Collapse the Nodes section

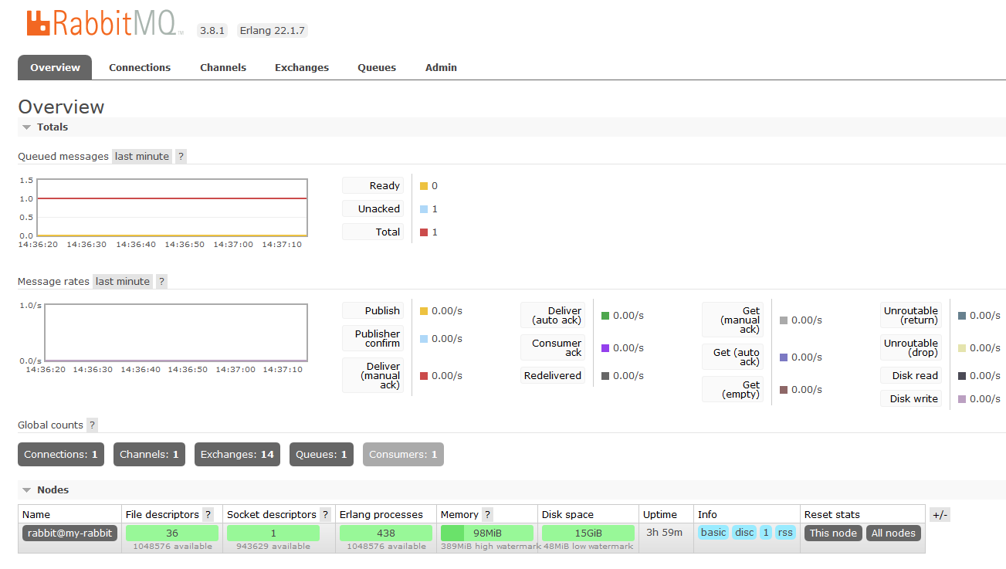pos(46,489)
